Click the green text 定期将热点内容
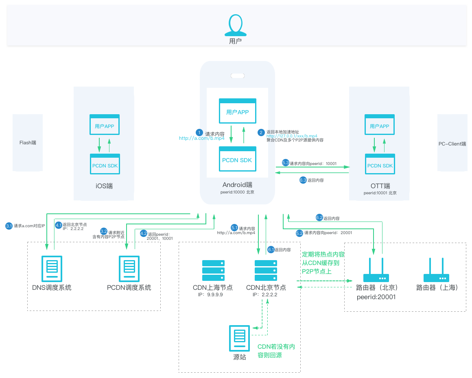Screen dimensions: 472x378 click(x=323, y=255)
